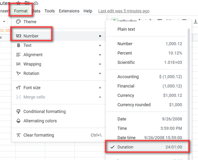The height and width of the screenshot is (160, 198).
Task: Open the Tools menu
Action: pyautogui.click(x=49, y=11)
